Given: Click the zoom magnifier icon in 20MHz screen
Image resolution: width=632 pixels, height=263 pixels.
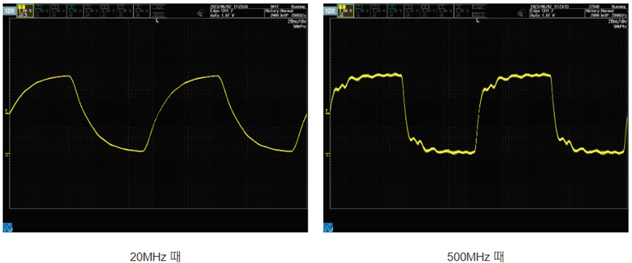Looking at the screenshot, I should point(200,14).
